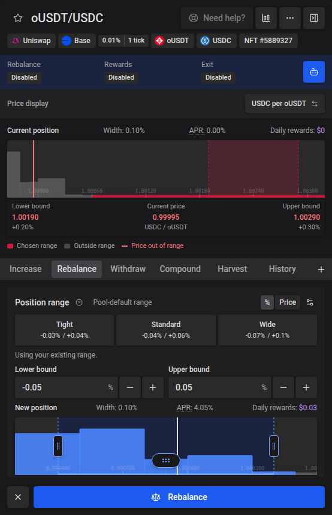Click the 0.01% fee tier badge
Viewport: 332px width, 515px height.
coord(111,40)
